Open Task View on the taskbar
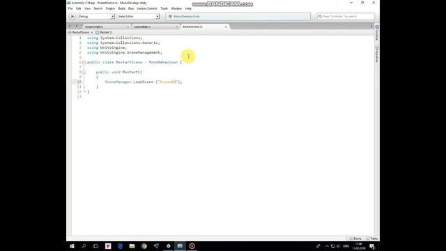The height and width of the screenshot is (251, 446). pyautogui.click(x=96, y=246)
